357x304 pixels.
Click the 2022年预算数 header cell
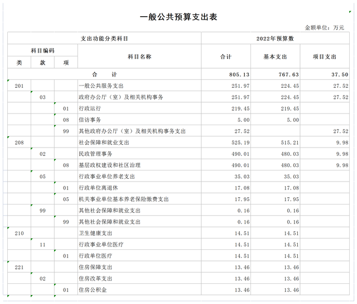click(275, 39)
